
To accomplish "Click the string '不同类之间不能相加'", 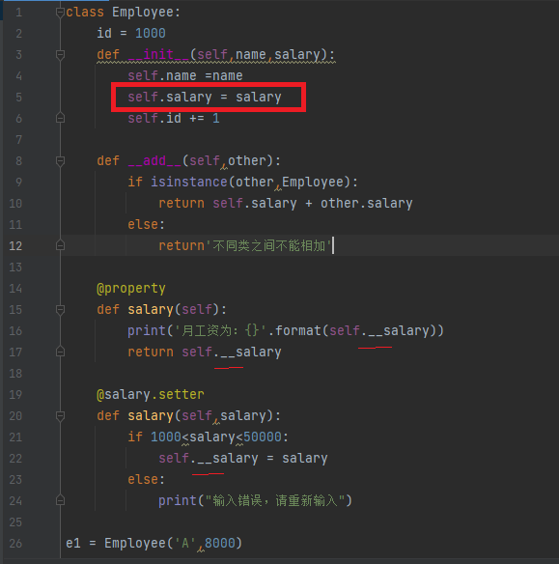I will [268, 245].
